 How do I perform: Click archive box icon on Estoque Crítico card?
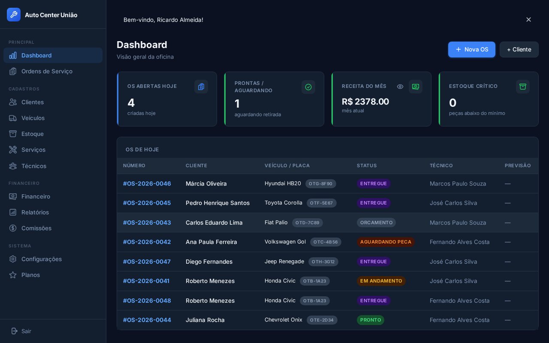pyautogui.click(x=523, y=87)
